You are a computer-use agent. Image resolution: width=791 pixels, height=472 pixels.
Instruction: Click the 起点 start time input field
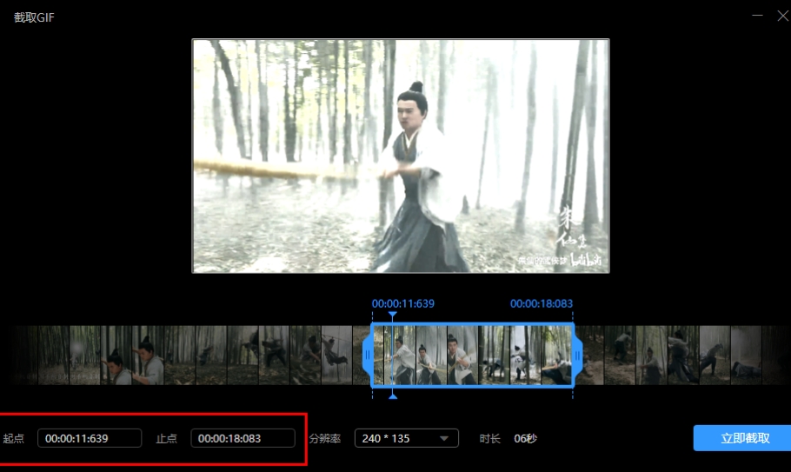click(x=89, y=438)
